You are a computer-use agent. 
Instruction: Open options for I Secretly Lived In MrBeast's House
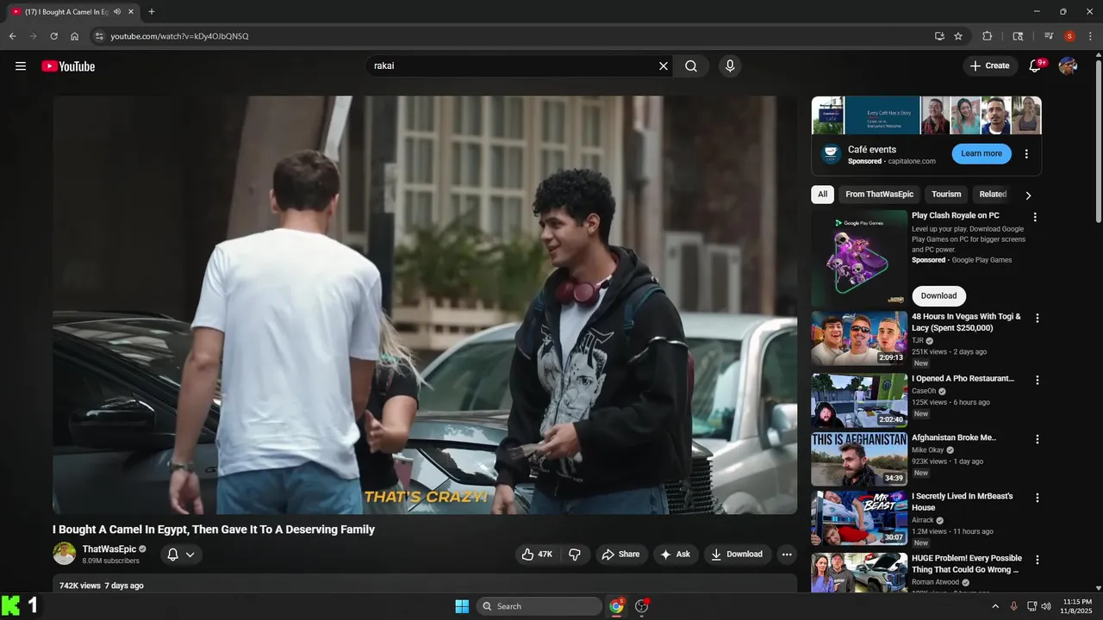[1038, 498]
